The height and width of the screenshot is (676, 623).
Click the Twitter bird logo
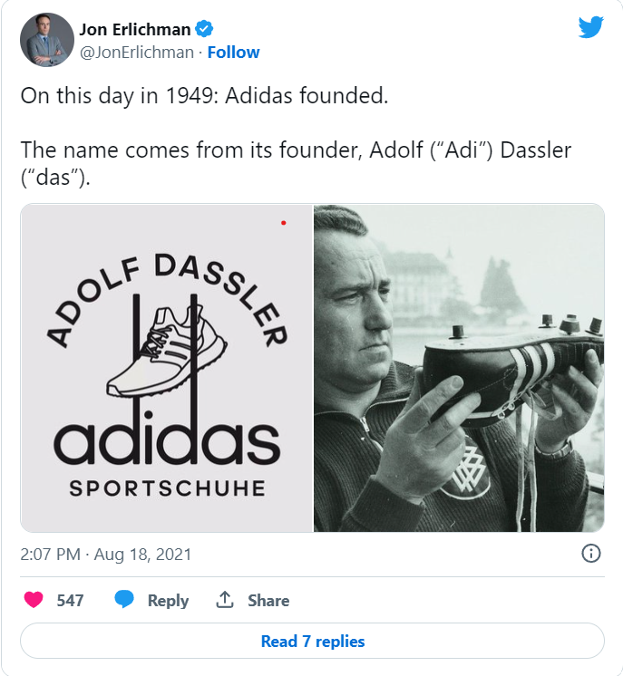pos(590,28)
